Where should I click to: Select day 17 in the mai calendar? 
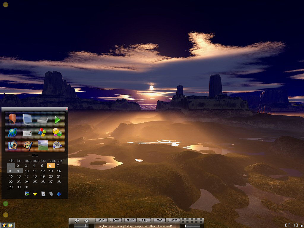click(x=27, y=176)
